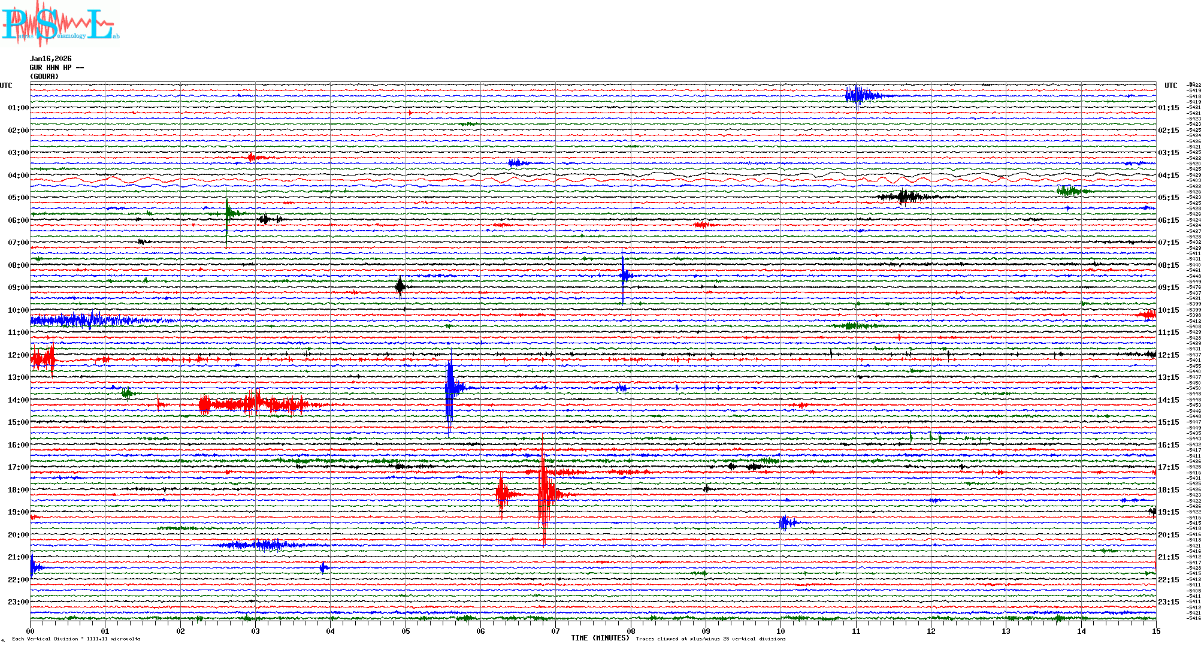Image resolution: width=1204 pixels, height=647 pixels.
Task: Click the largest red seismic event near 18:00
Action: coord(544,494)
